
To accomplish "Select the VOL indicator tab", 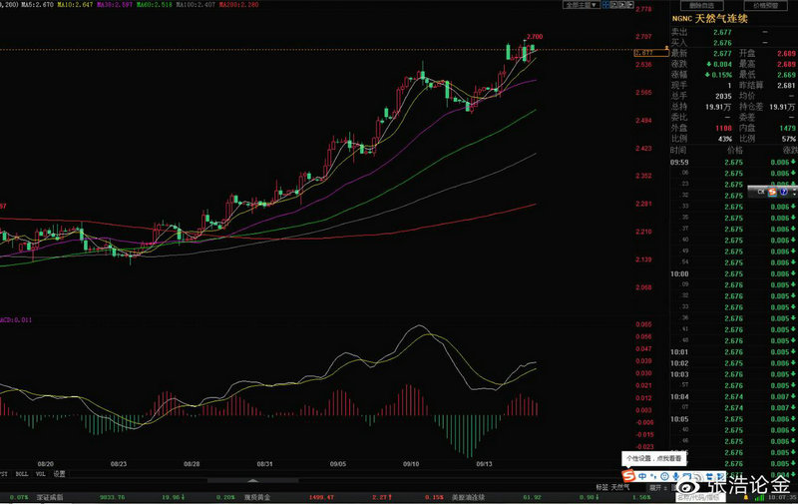I will tap(41, 473).
